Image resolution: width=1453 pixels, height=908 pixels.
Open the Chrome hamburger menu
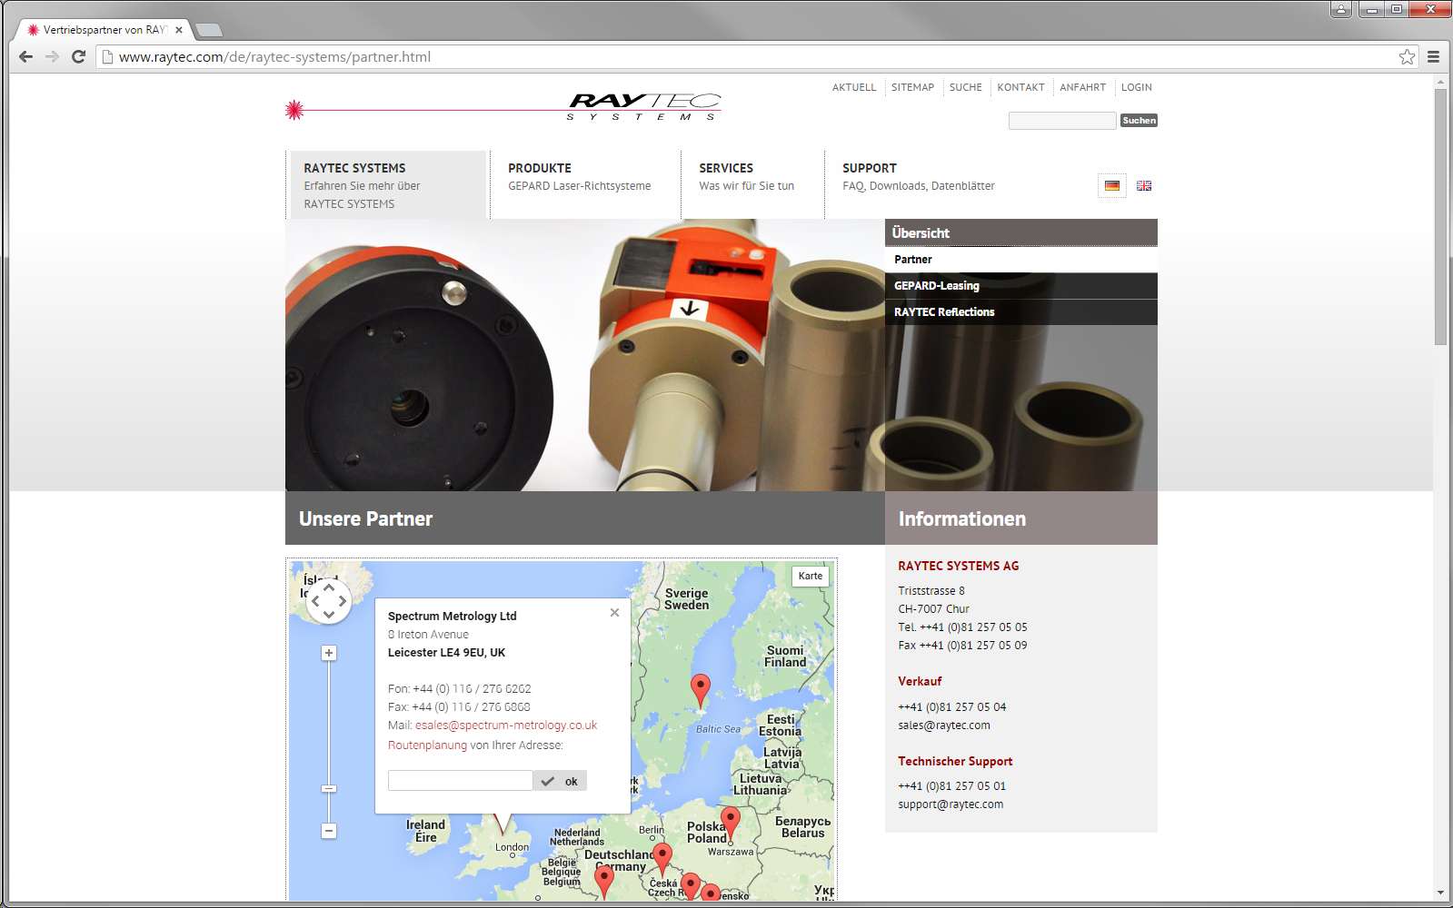(x=1433, y=56)
